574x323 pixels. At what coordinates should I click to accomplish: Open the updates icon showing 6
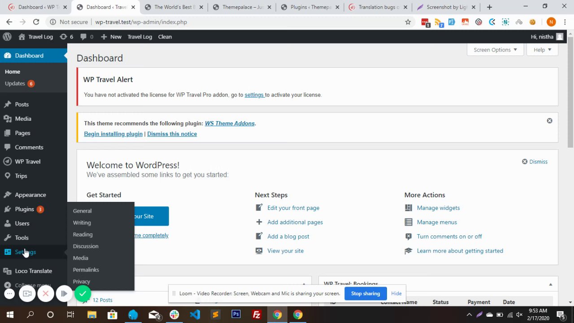pos(66,37)
